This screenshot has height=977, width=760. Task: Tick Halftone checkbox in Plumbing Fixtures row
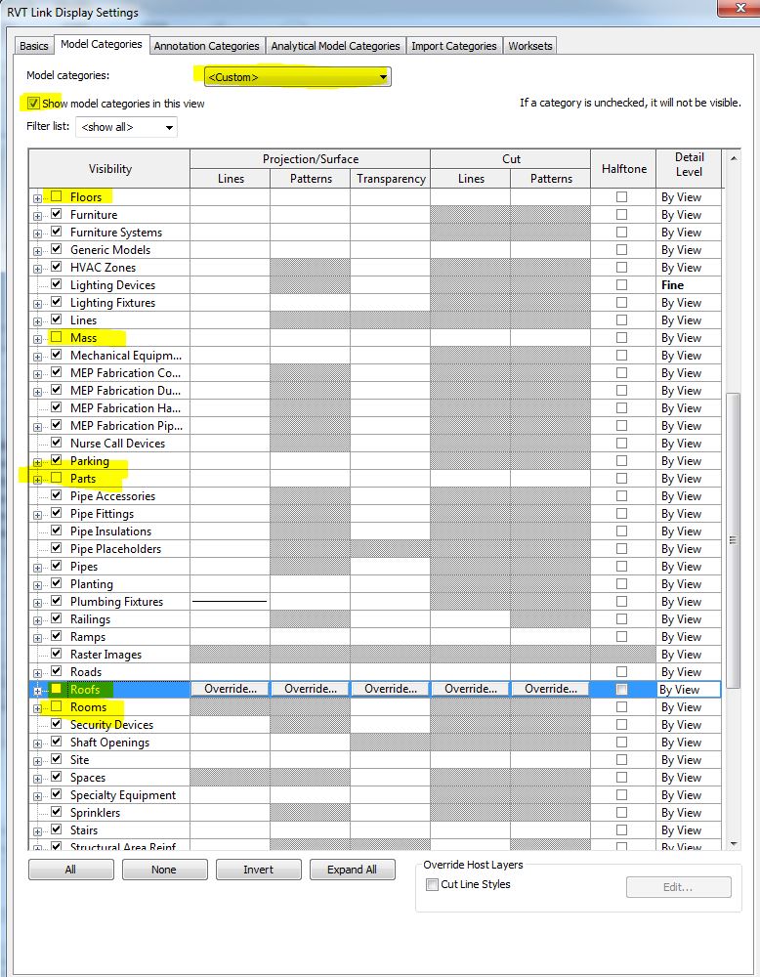click(x=621, y=601)
